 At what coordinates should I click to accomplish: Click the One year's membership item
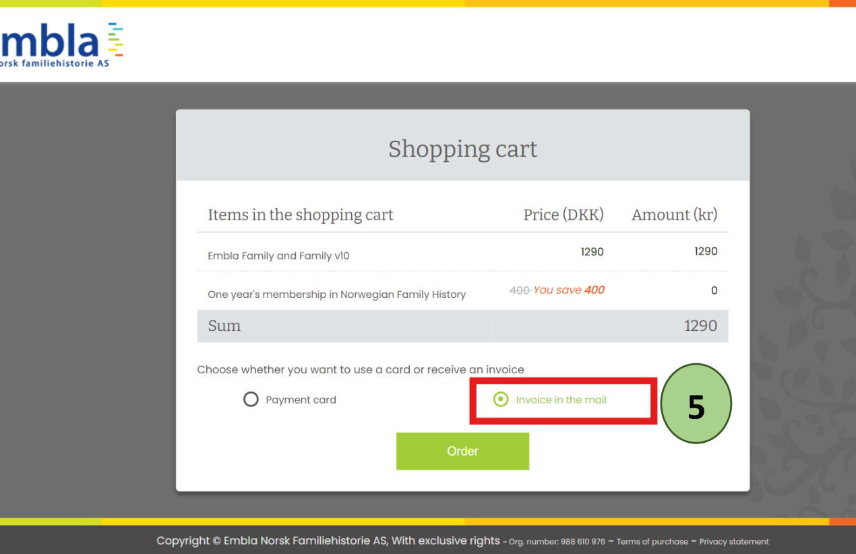(x=336, y=295)
